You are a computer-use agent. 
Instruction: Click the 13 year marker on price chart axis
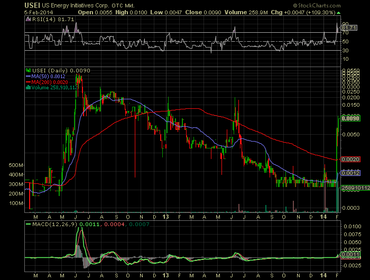coord(166,217)
